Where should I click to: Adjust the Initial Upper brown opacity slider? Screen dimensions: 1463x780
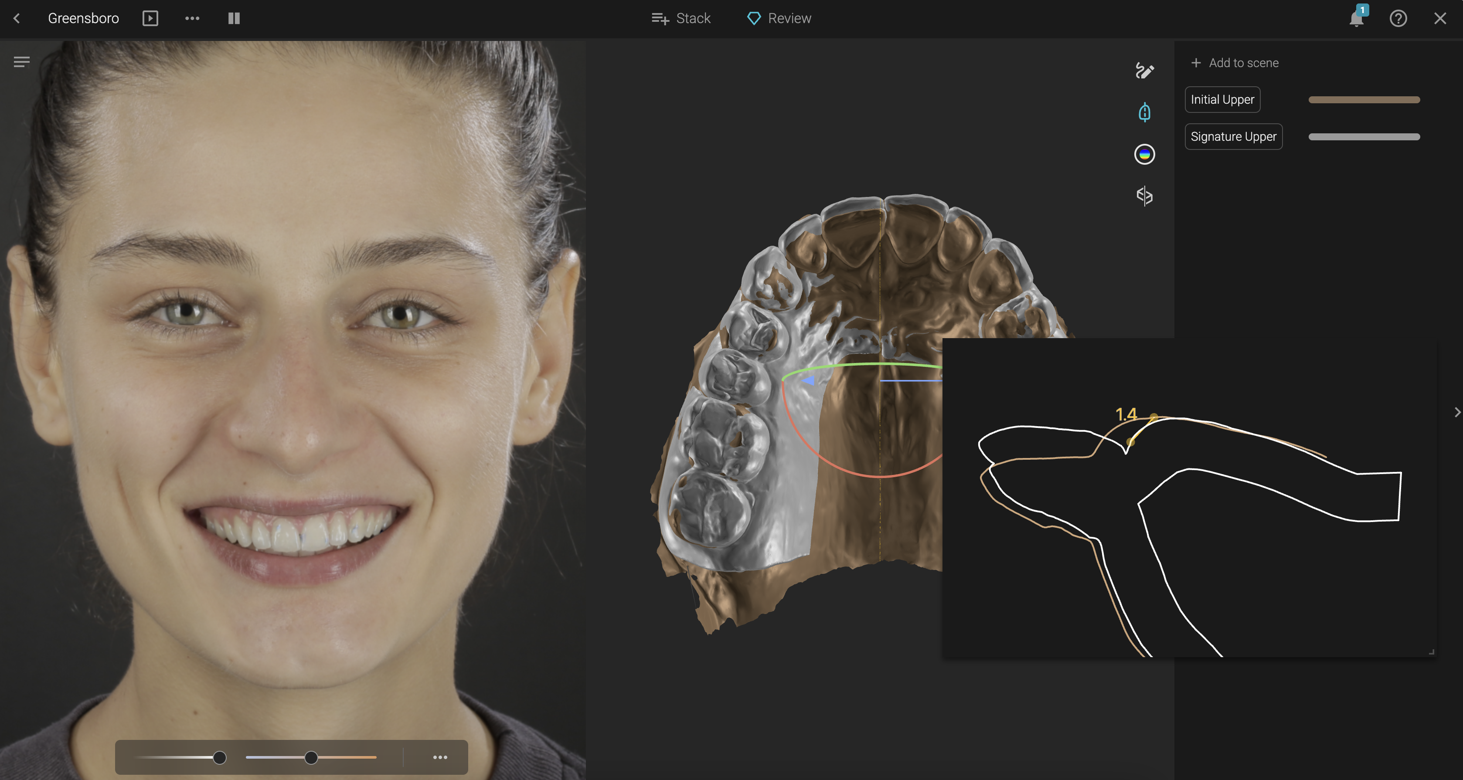click(1364, 100)
